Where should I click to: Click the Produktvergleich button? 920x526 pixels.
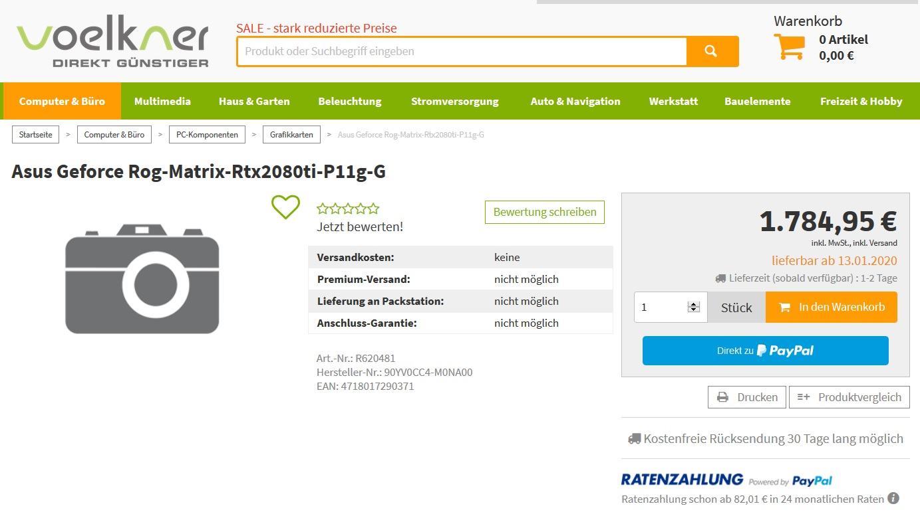pos(849,397)
